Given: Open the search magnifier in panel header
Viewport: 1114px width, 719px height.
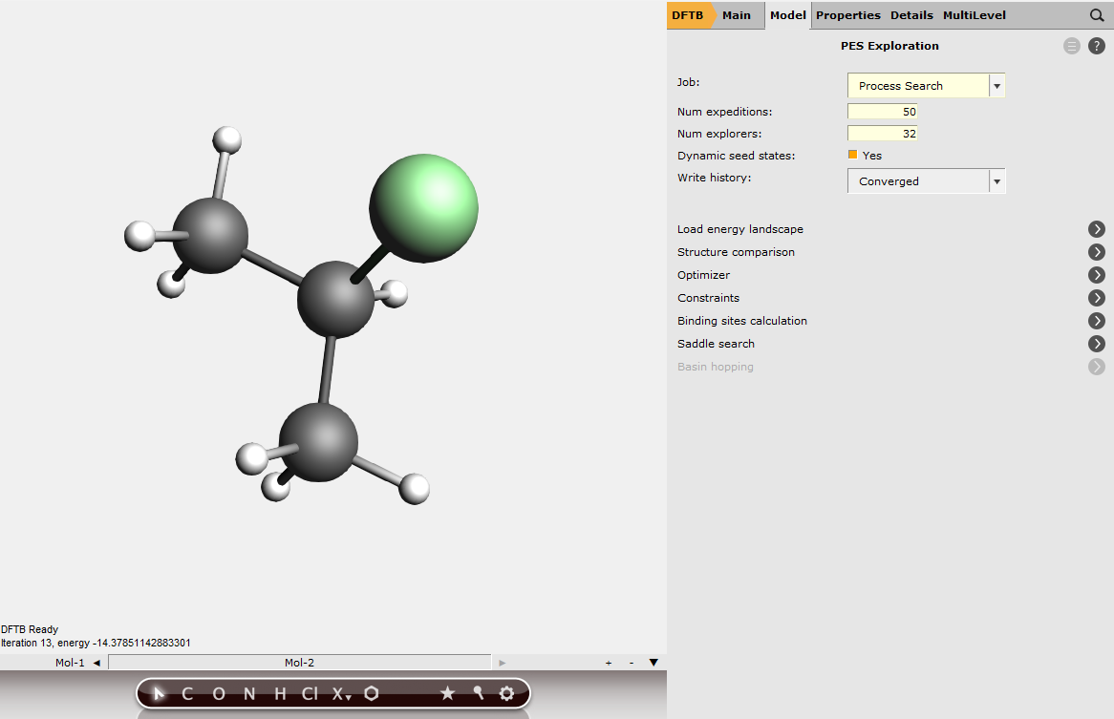Looking at the screenshot, I should (1097, 15).
